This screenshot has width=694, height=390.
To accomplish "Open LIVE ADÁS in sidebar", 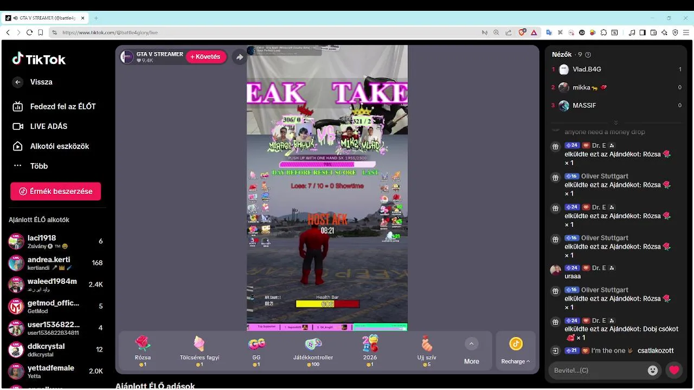I will coord(41,126).
